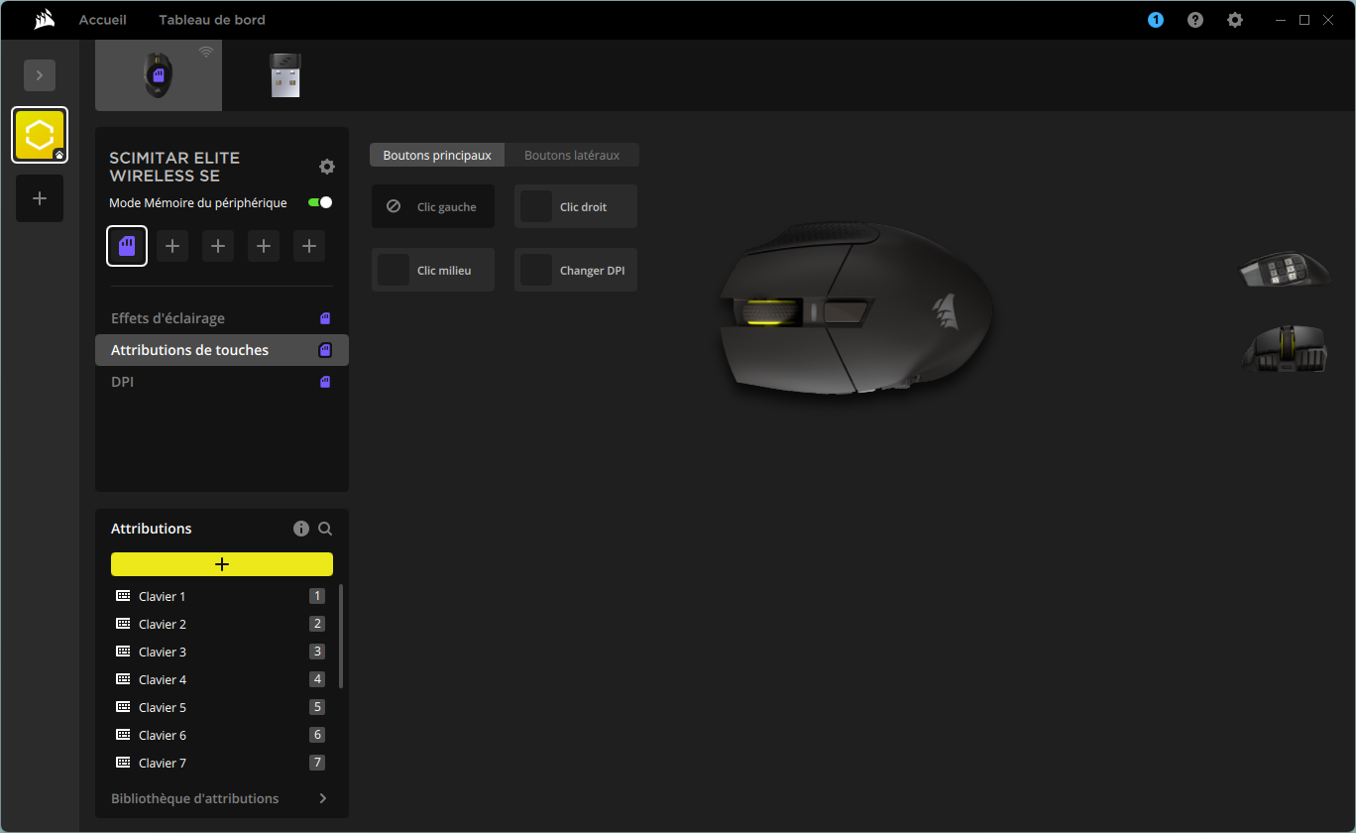The image size is (1356, 833).
Task: Close the iCUE window
Action: tap(1329, 20)
